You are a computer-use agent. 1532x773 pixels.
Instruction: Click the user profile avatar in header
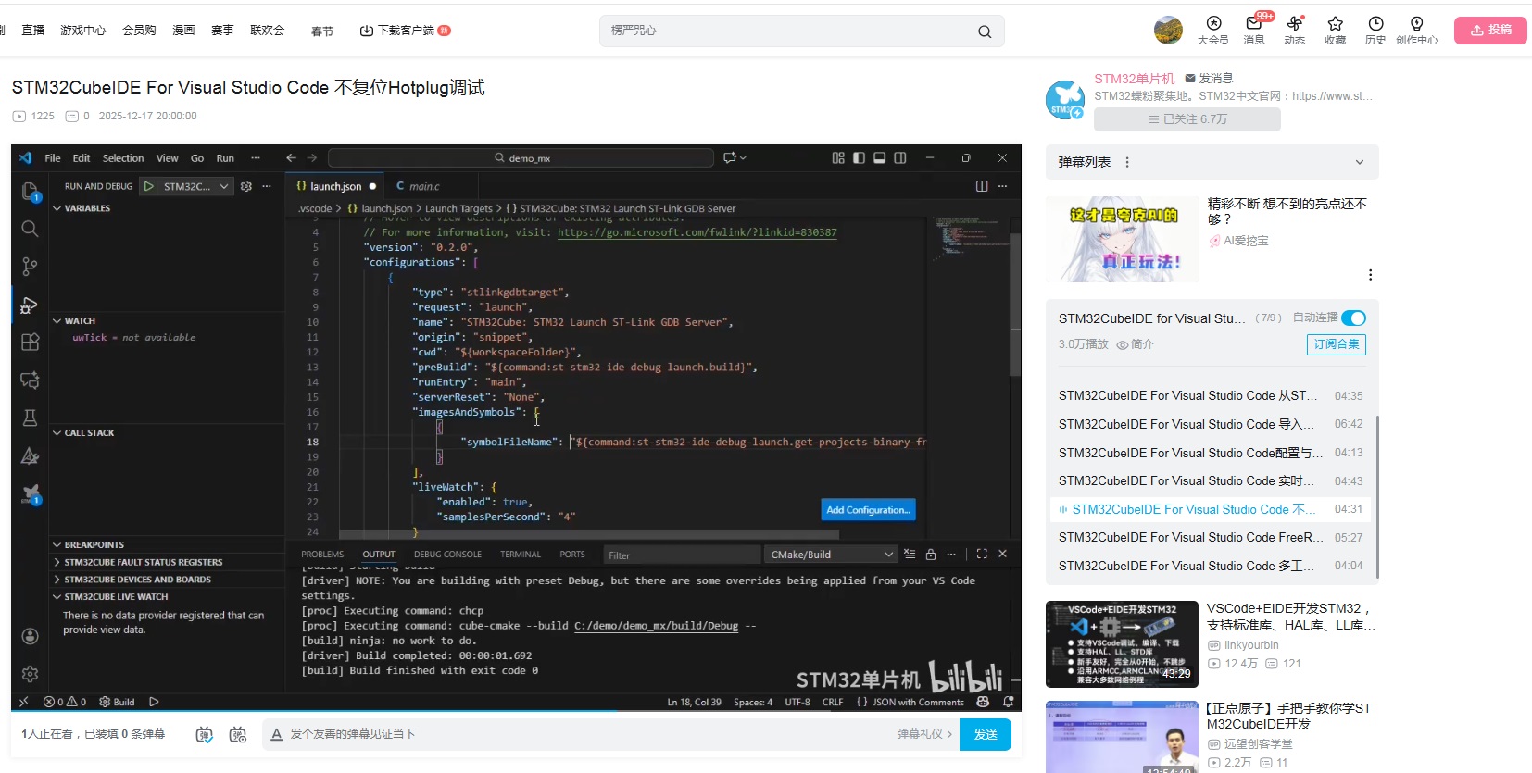[1168, 30]
